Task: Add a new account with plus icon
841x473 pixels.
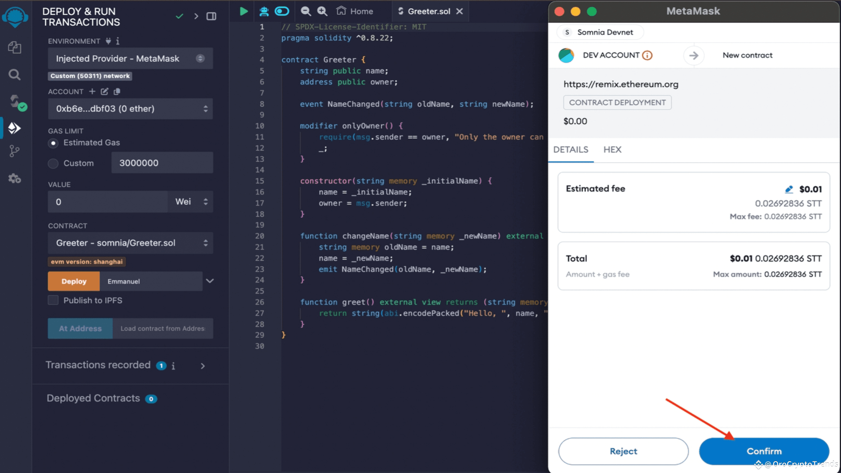Action: click(92, 92)
